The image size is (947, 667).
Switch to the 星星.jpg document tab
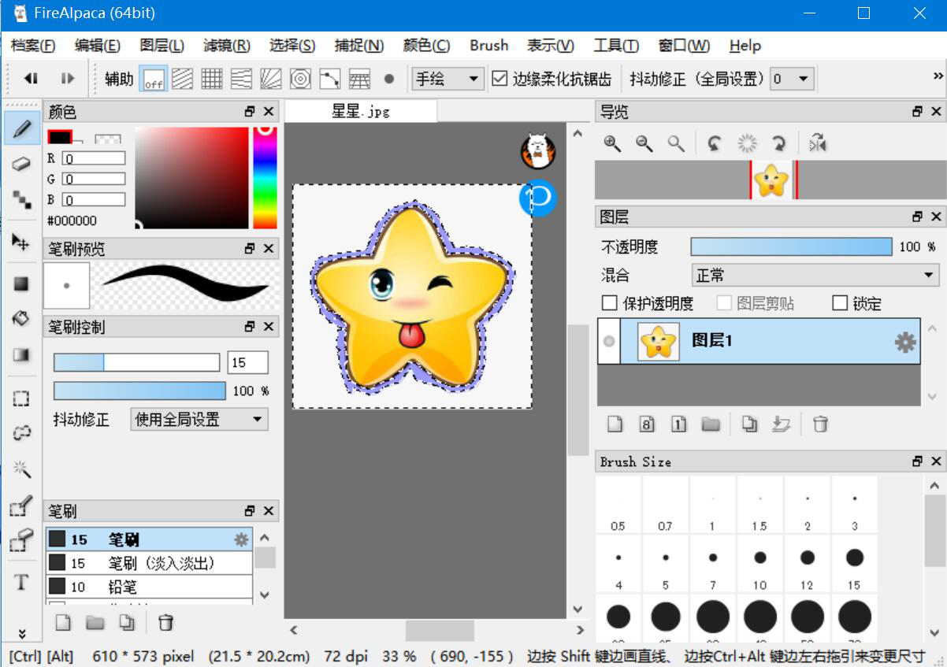coord(361,112)
